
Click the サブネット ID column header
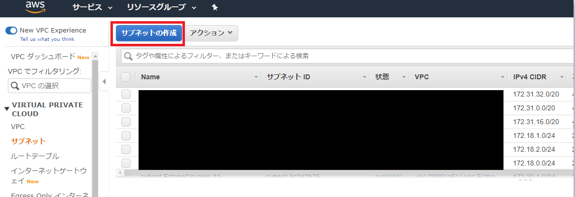pyautogui.click(x=288, y=77)
